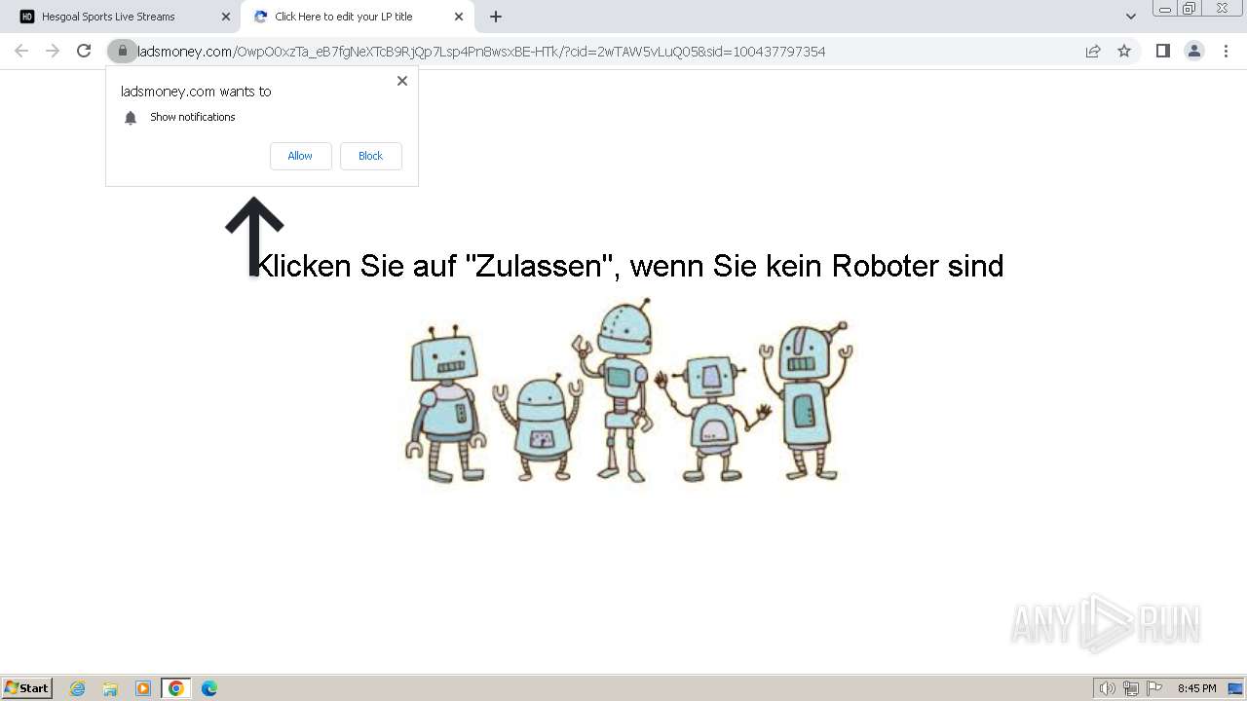Image resolution: width=1247 pixels, height=701 pixels.
Task: Minimize the browser window
Action: [x=1164, y=9]
